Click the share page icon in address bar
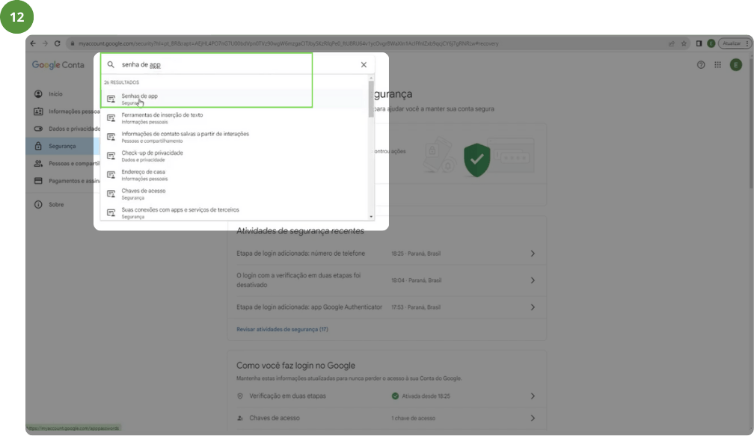 click(x=671, y=43)
